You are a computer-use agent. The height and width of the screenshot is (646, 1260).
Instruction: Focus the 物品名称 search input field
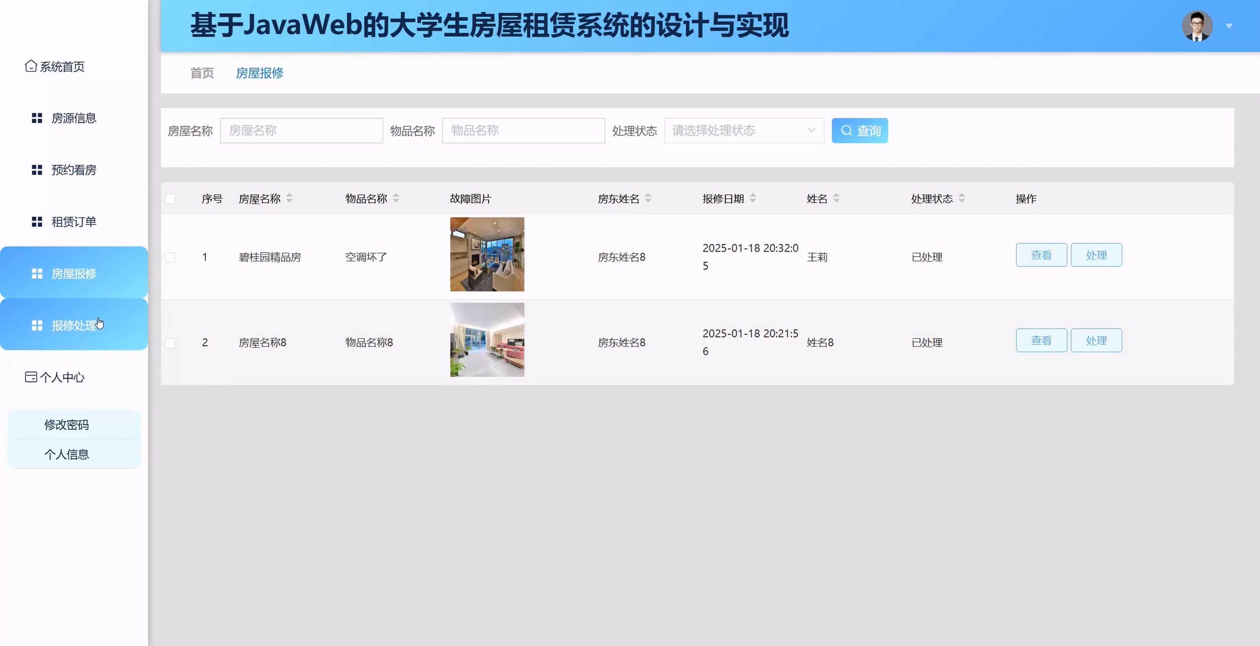click(x=523, y=131)
